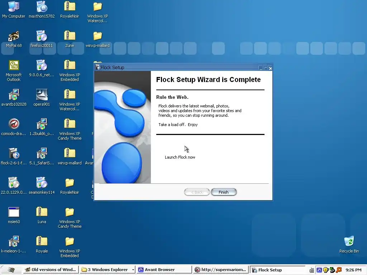Click the Safely Remove Hardware tray icon
This screenshot has width=367, height=275.
(332, 270)
